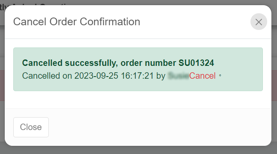Click white body area under the alert
The image size is (277, 154).
tap(138, 100)
